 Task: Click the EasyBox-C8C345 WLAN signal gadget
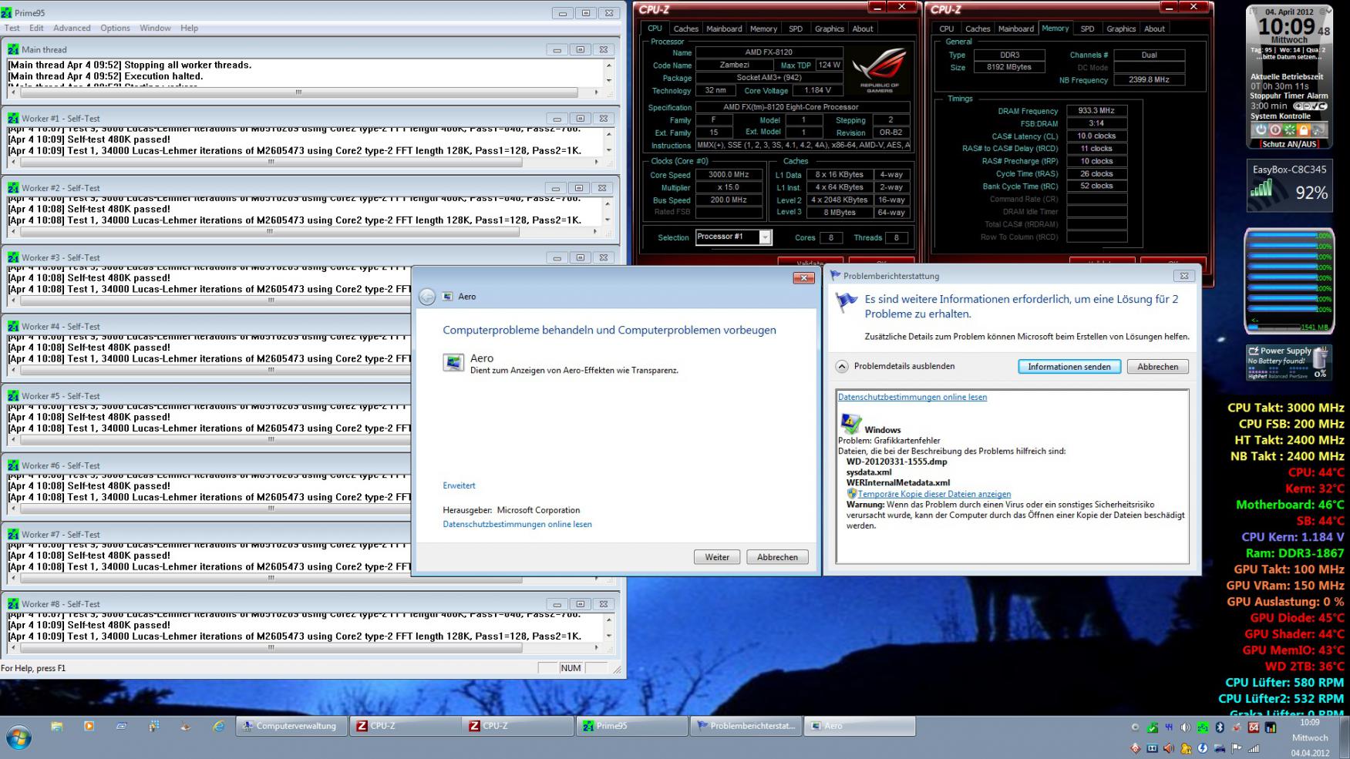(1289, 186)
